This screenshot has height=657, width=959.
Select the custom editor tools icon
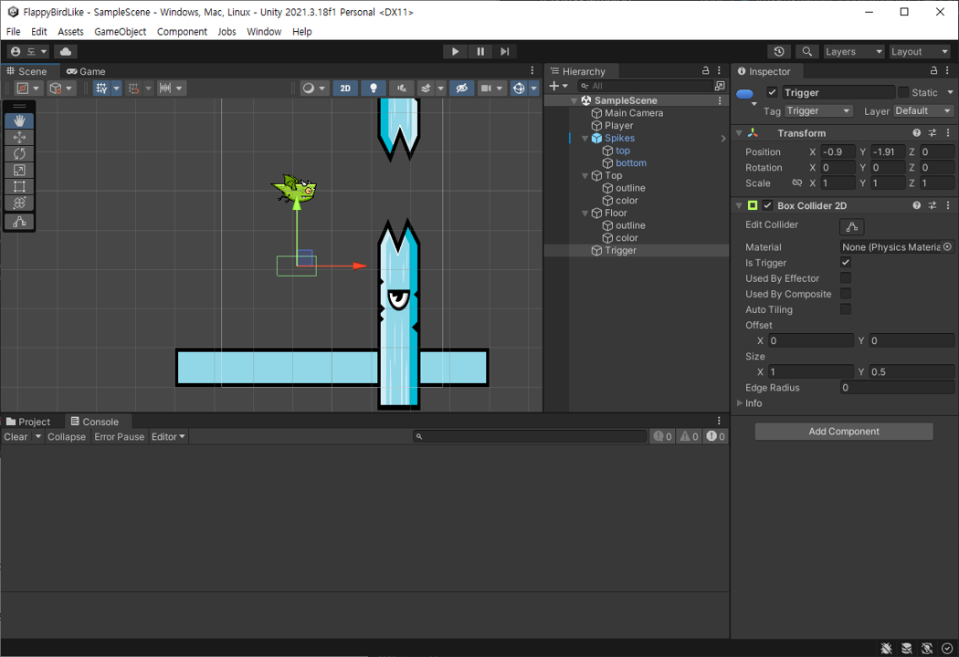(19, 221)
